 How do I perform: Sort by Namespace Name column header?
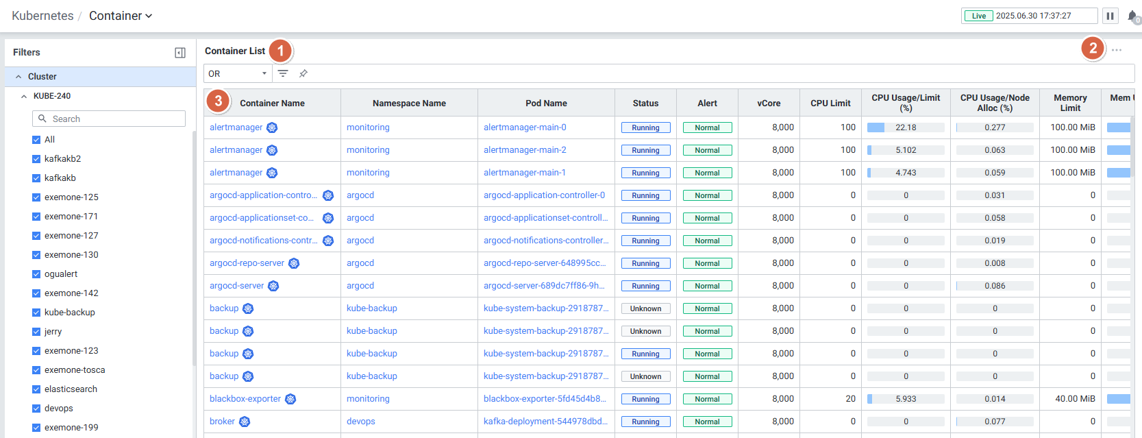(x=409, y=104)
